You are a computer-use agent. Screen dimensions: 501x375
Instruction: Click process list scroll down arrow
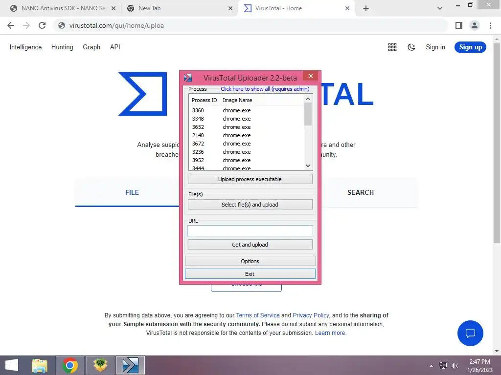[308, 166]
